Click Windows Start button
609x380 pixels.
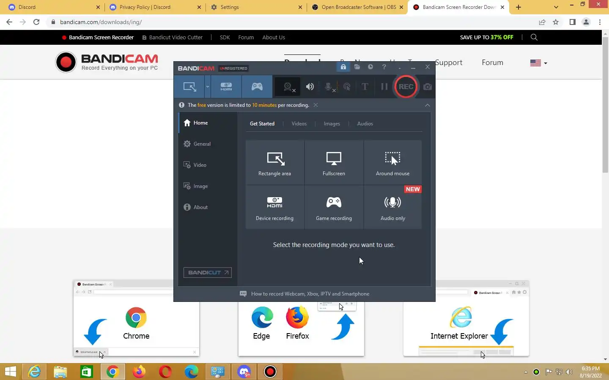click(x=10, y=372)
